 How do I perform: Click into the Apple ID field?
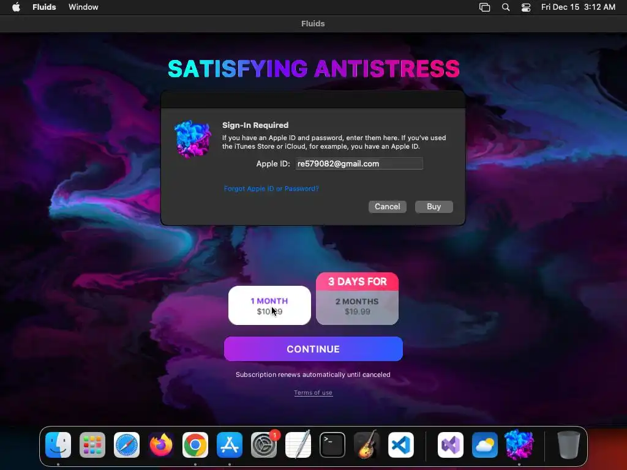click(359, 163)
